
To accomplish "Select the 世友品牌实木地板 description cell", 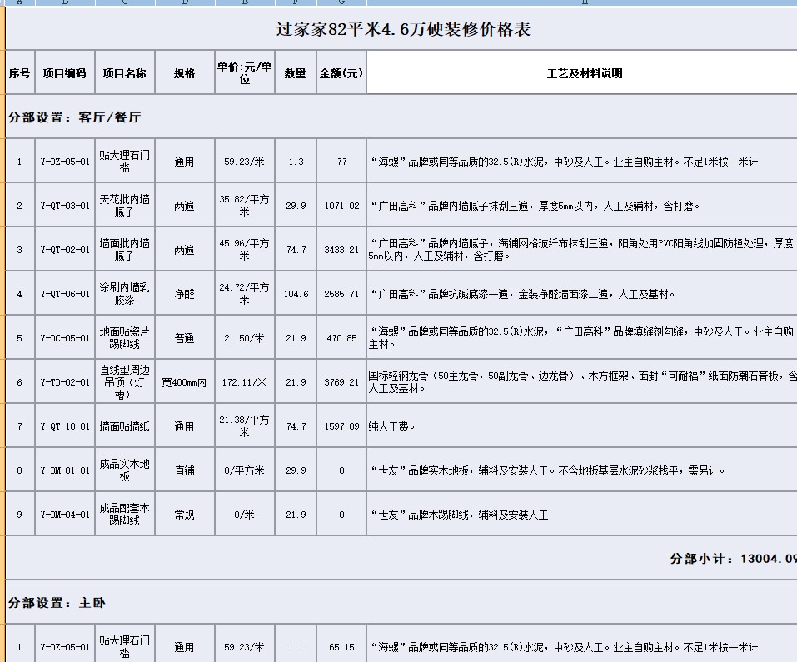I will 582,470.
